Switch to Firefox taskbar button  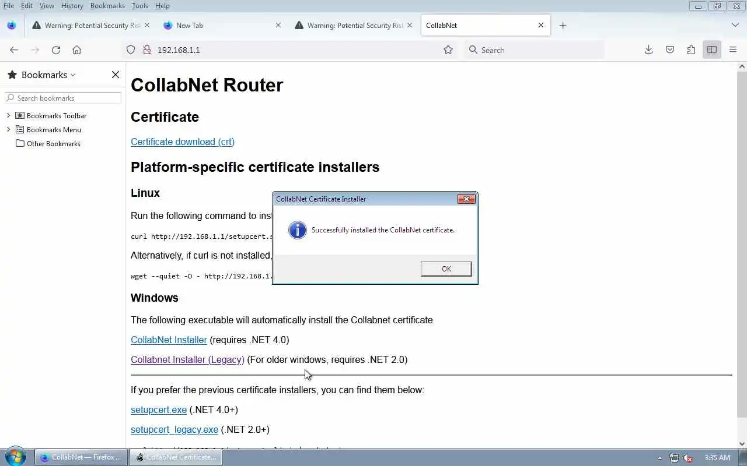tap(81, 457)
